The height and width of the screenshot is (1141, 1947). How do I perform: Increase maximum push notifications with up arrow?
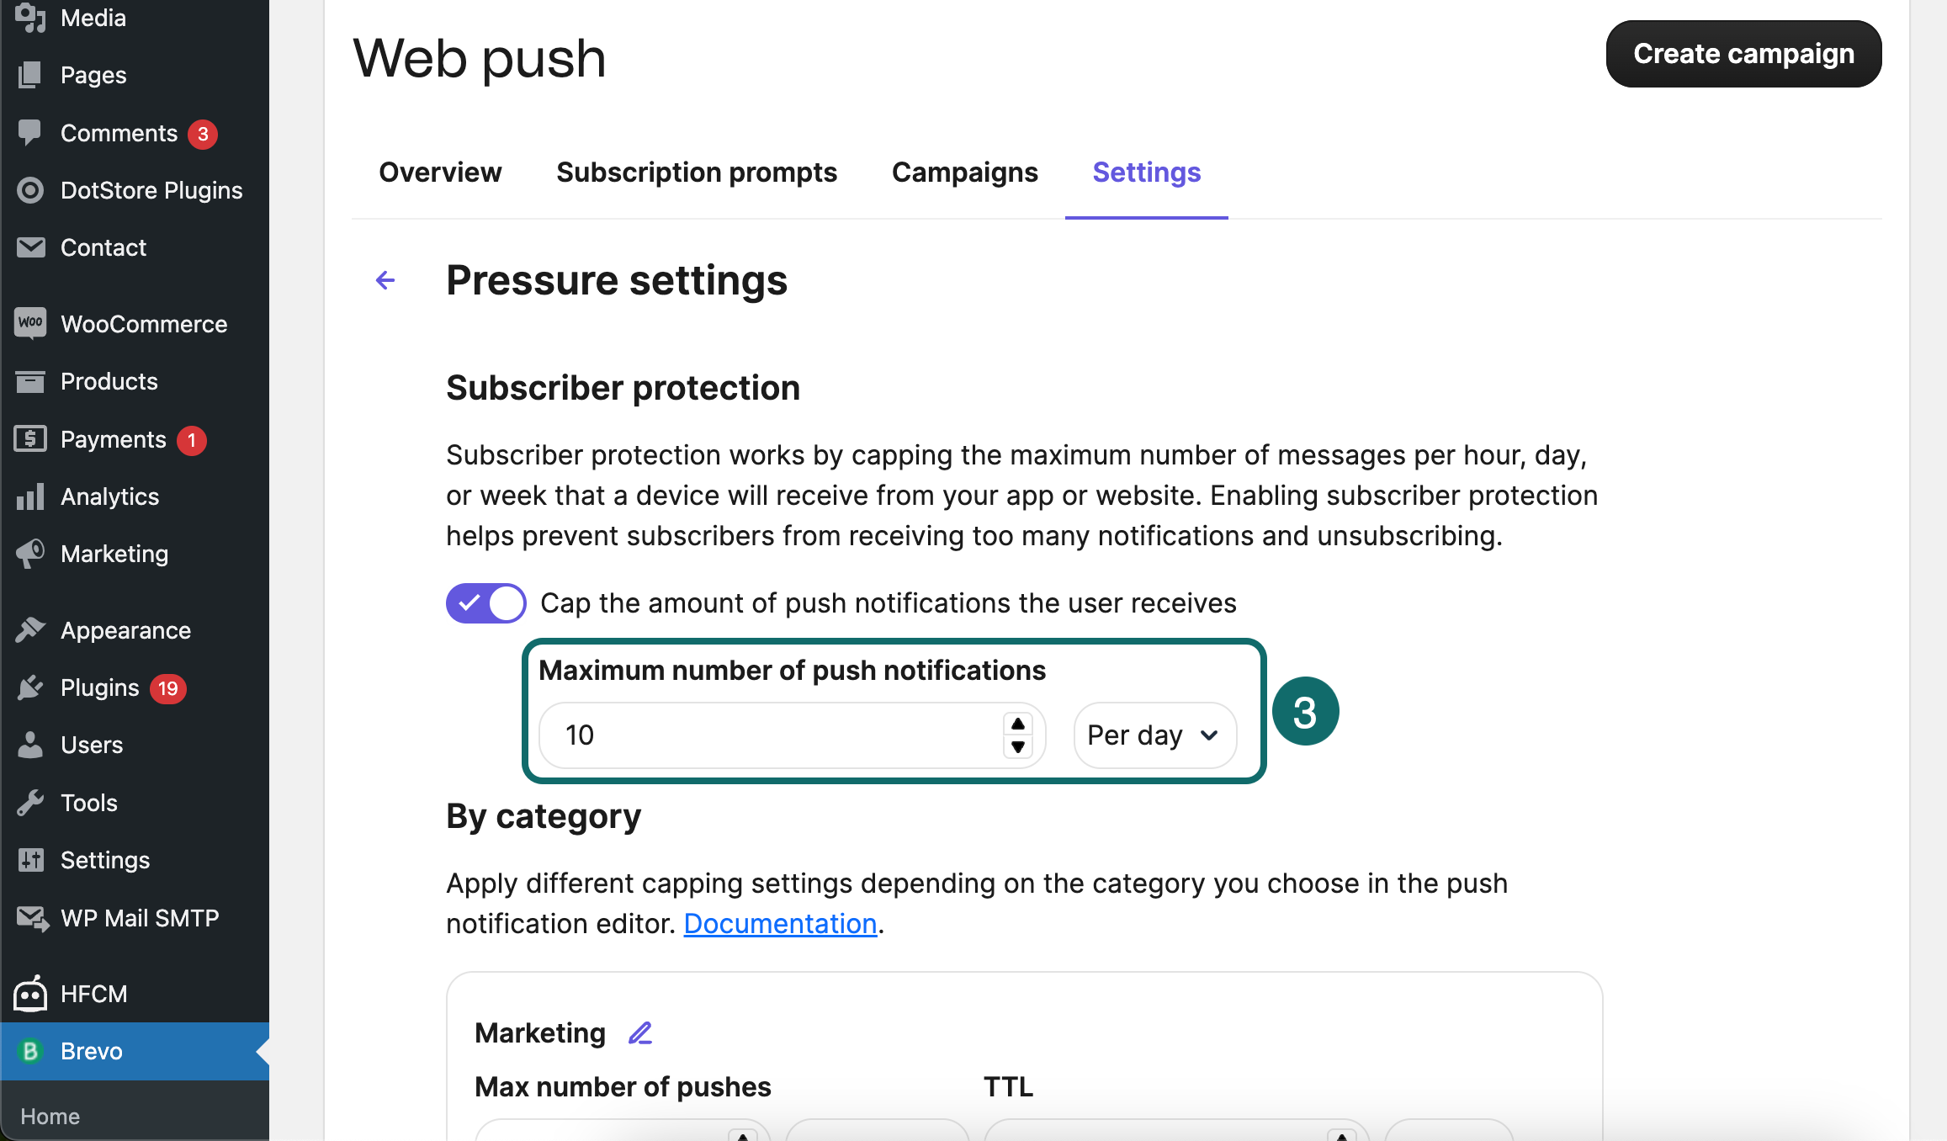click(1018, 724)
